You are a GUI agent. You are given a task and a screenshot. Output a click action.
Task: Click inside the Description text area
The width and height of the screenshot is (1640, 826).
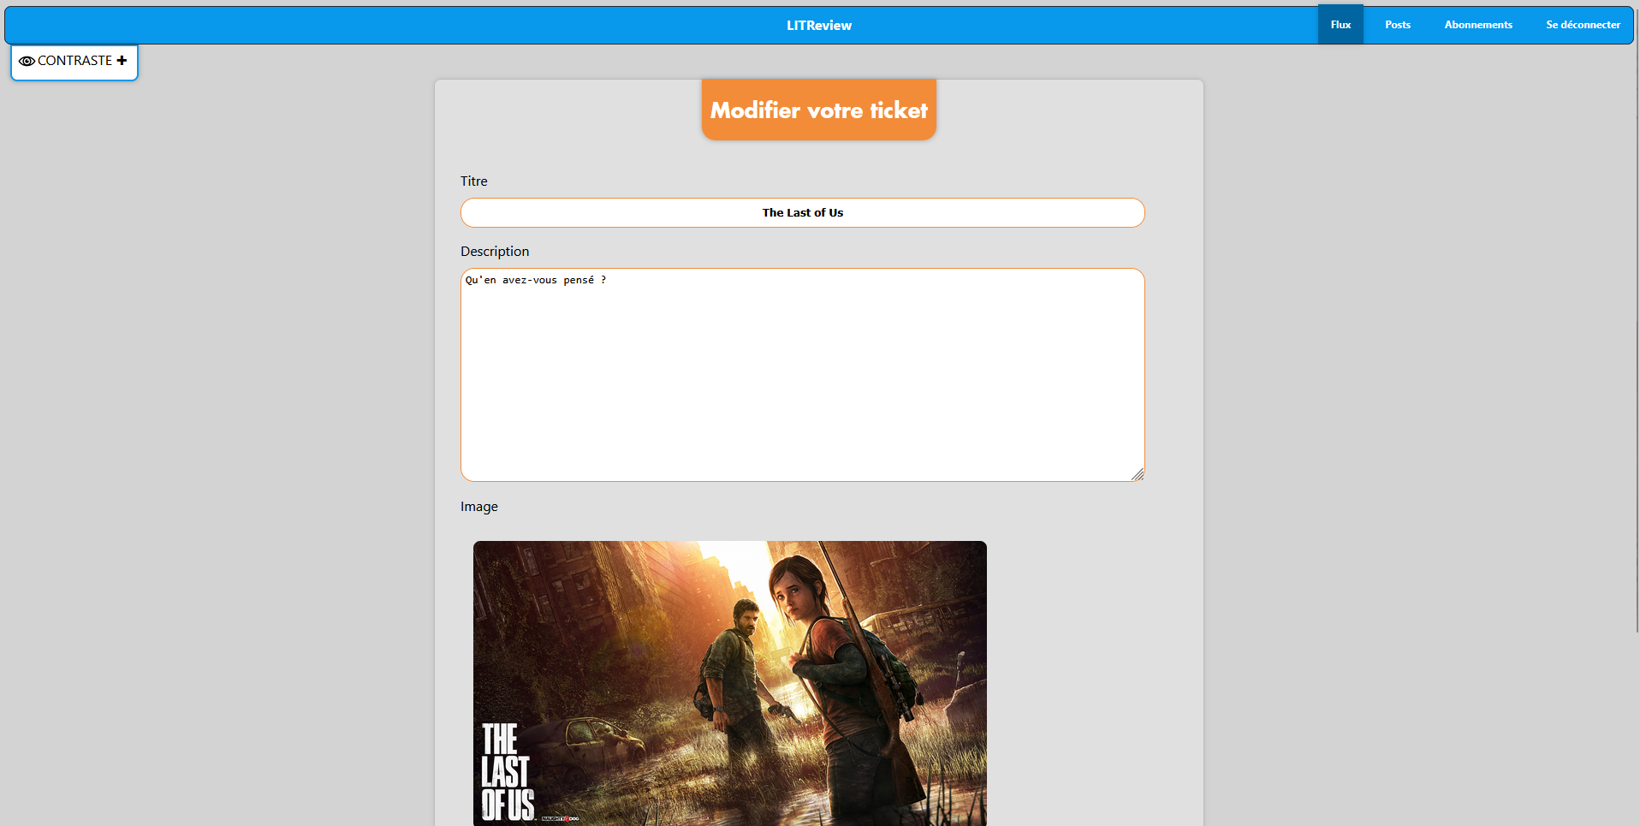pos(802,377)
